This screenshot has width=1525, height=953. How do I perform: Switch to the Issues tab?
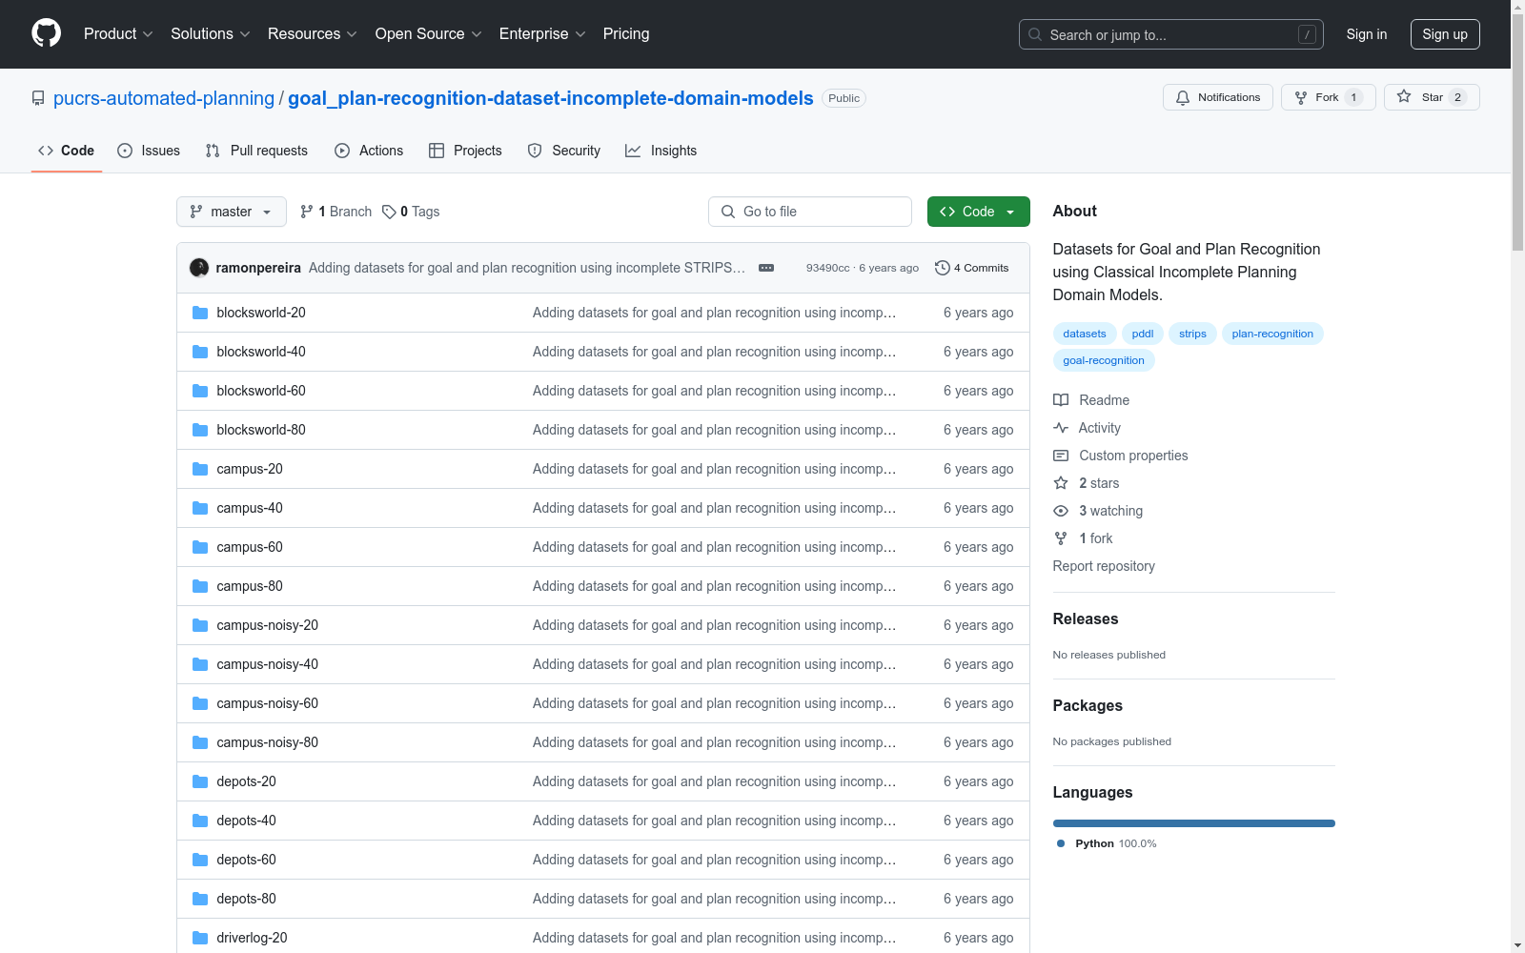(x=149, y=151)
